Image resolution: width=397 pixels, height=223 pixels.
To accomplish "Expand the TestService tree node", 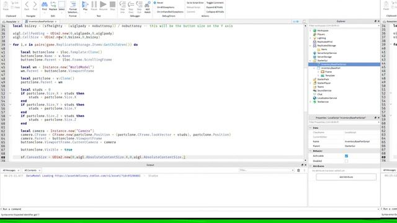I will pos(311,102).
